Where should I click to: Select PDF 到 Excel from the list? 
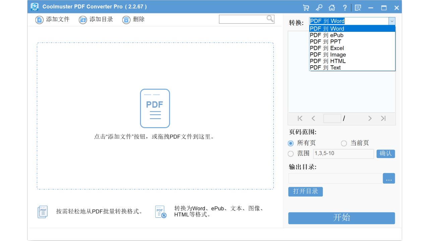(326, 48)
